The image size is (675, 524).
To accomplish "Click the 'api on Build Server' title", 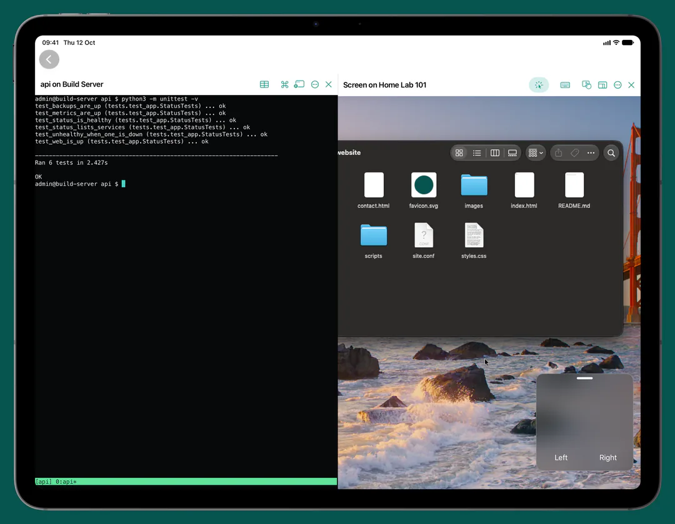I will click(72, 84).
